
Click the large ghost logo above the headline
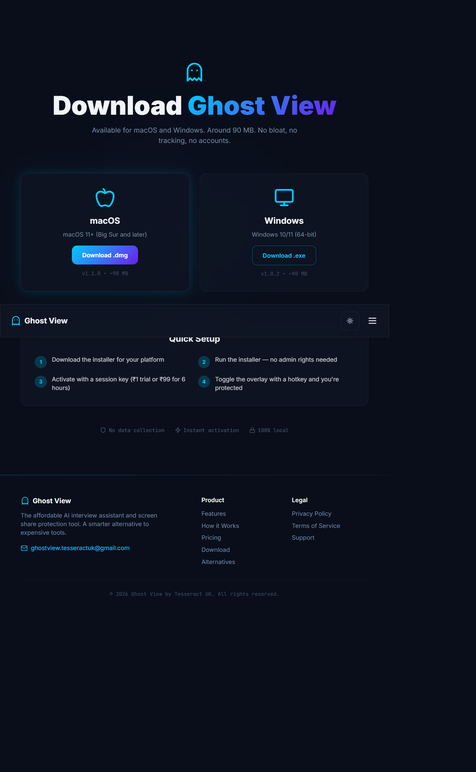(195, 72)
